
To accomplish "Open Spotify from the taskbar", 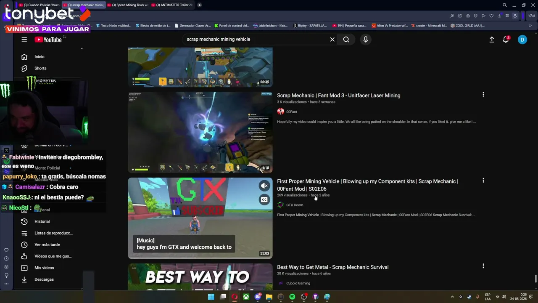I will (x=292, y=297).
